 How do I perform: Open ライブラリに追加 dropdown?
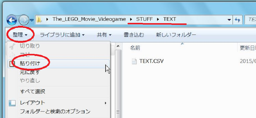point(62,35)
